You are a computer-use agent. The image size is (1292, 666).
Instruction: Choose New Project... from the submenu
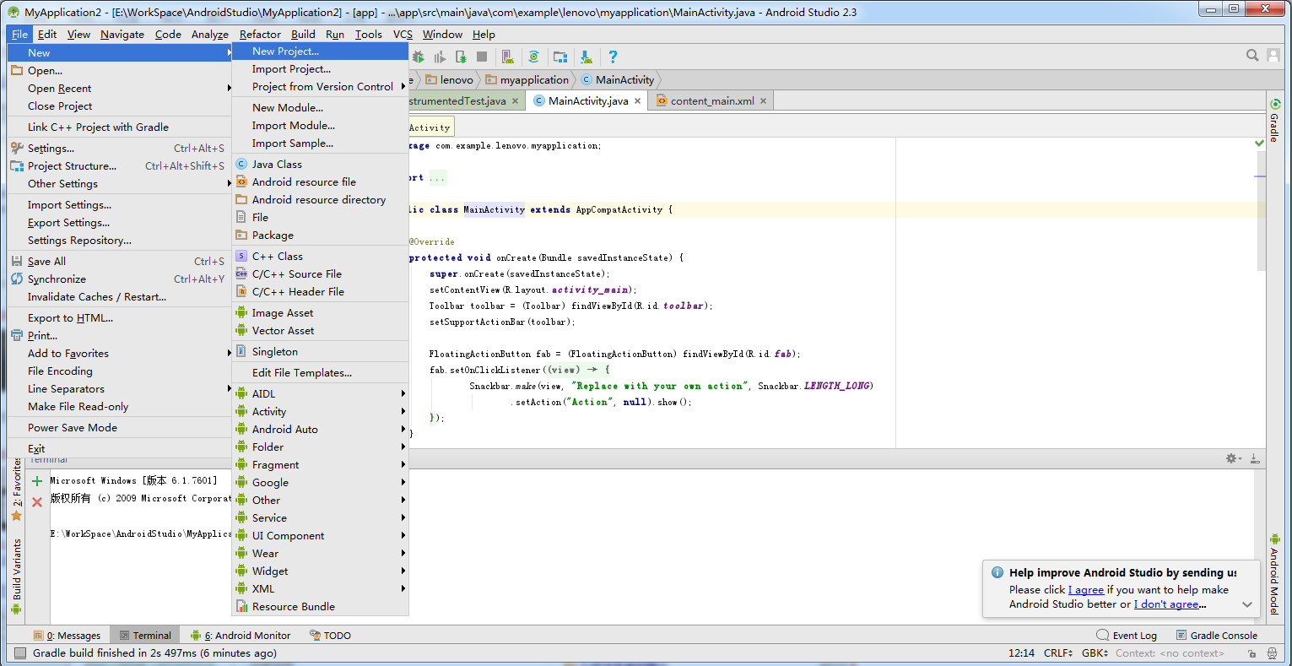point(285,51)
